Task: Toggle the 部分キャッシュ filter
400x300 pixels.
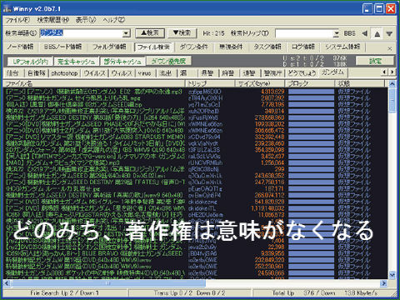Action: (x=122, y=62)
